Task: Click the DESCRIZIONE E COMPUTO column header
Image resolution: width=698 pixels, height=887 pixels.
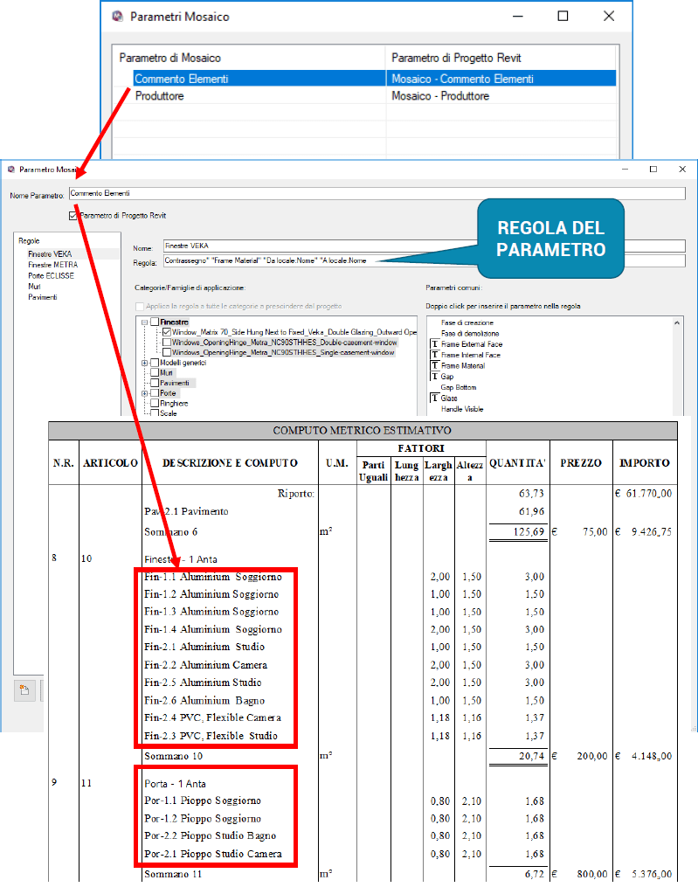Action: (230, 463)
